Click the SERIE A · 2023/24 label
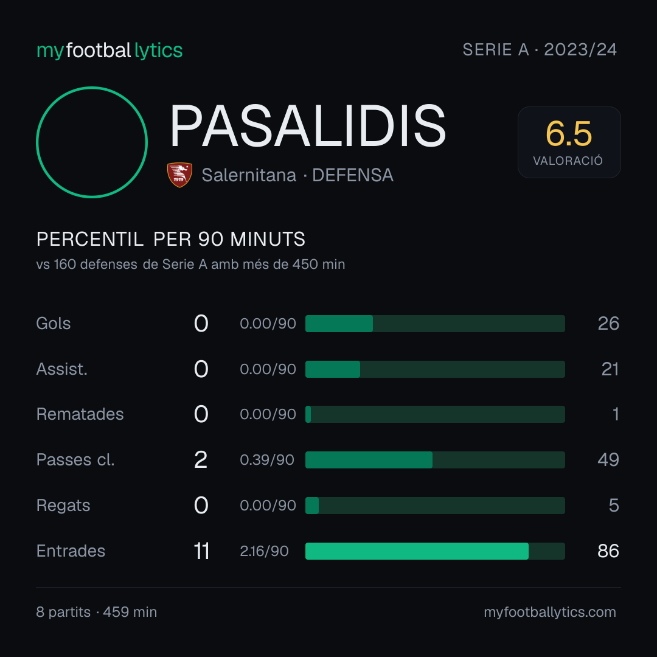The height and width of the screenshot is (657, 657). pos(540,50)
